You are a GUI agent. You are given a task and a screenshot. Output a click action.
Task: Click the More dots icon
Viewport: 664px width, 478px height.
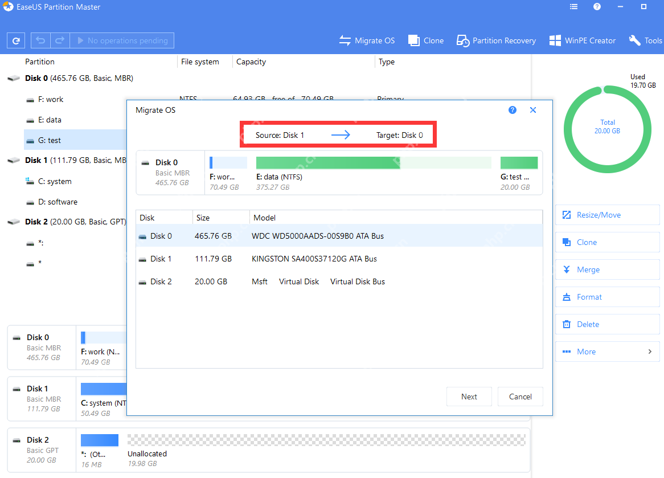point(567,352)
